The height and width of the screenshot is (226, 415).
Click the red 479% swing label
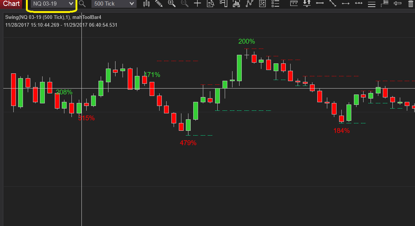[188, 143]
